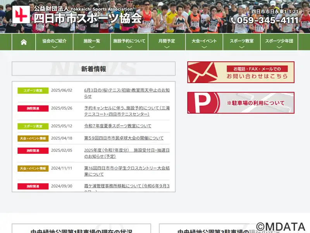Click the date 2025/05/12
Image resolution: width=310 pixels, height=233 pixels.
coord(62,126)
